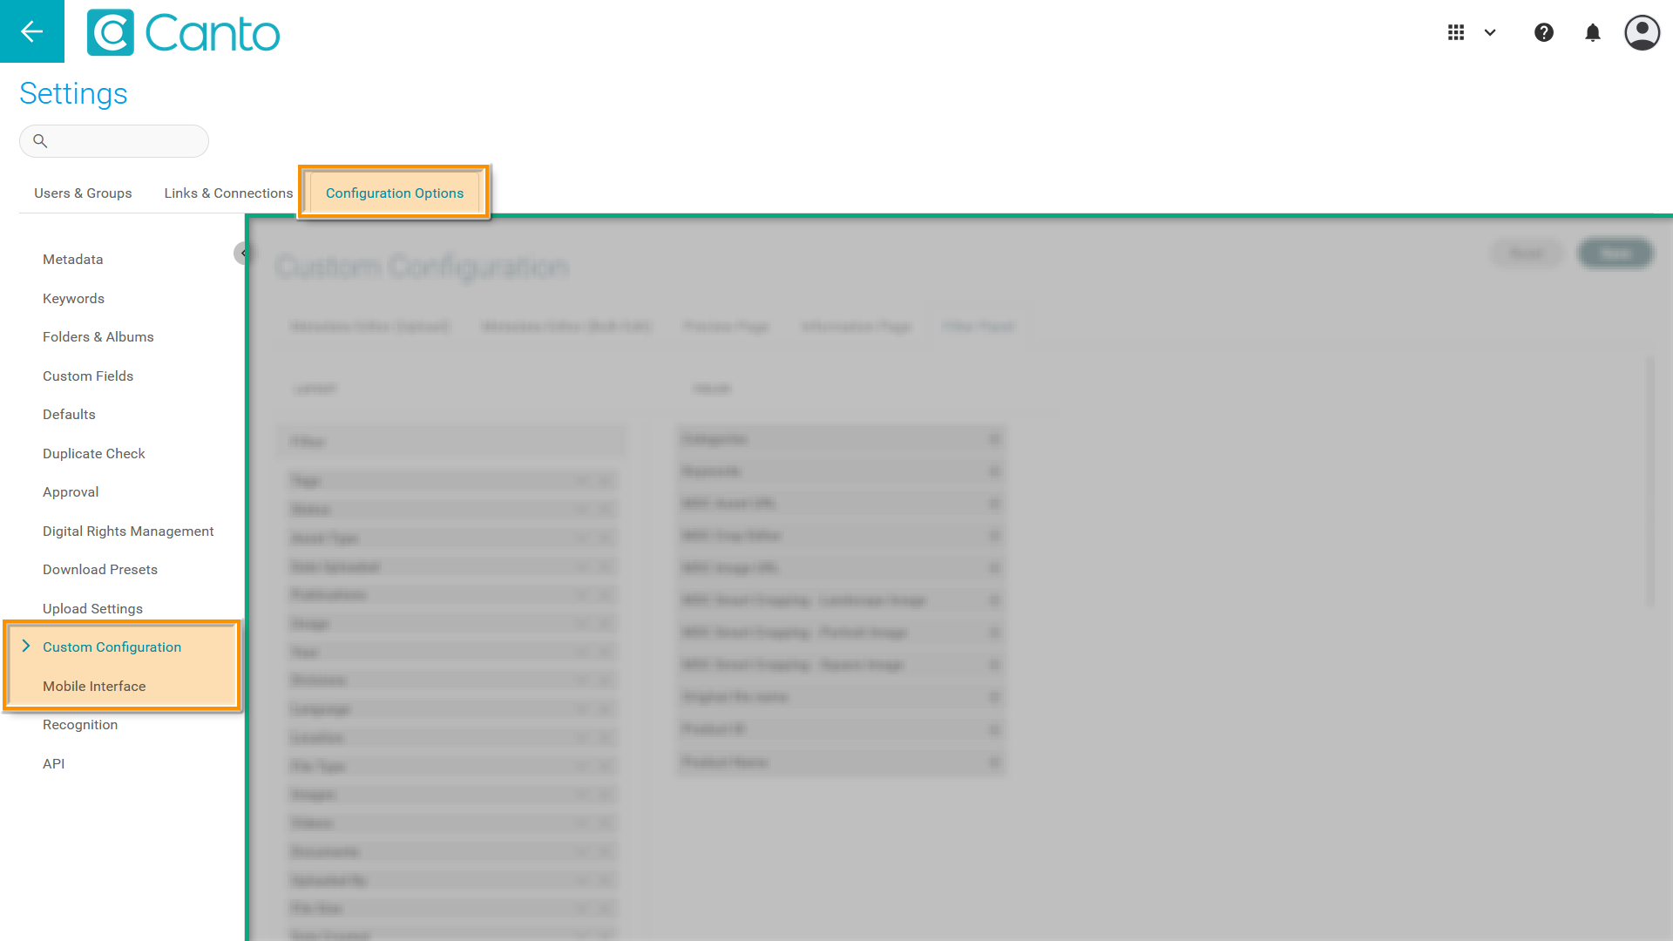The image size is (1673, 941).
Task: Open Duplicate Check settings
Action: coord(94,454)
